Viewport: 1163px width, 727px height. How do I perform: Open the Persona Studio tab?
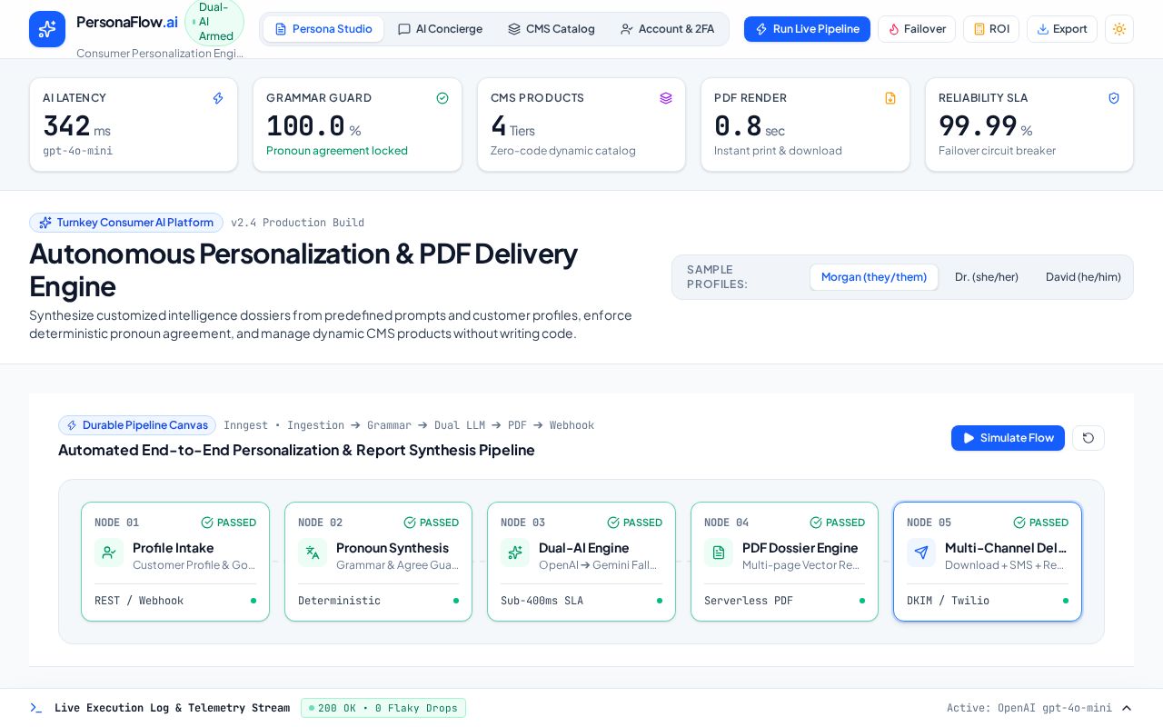(323, 29)
